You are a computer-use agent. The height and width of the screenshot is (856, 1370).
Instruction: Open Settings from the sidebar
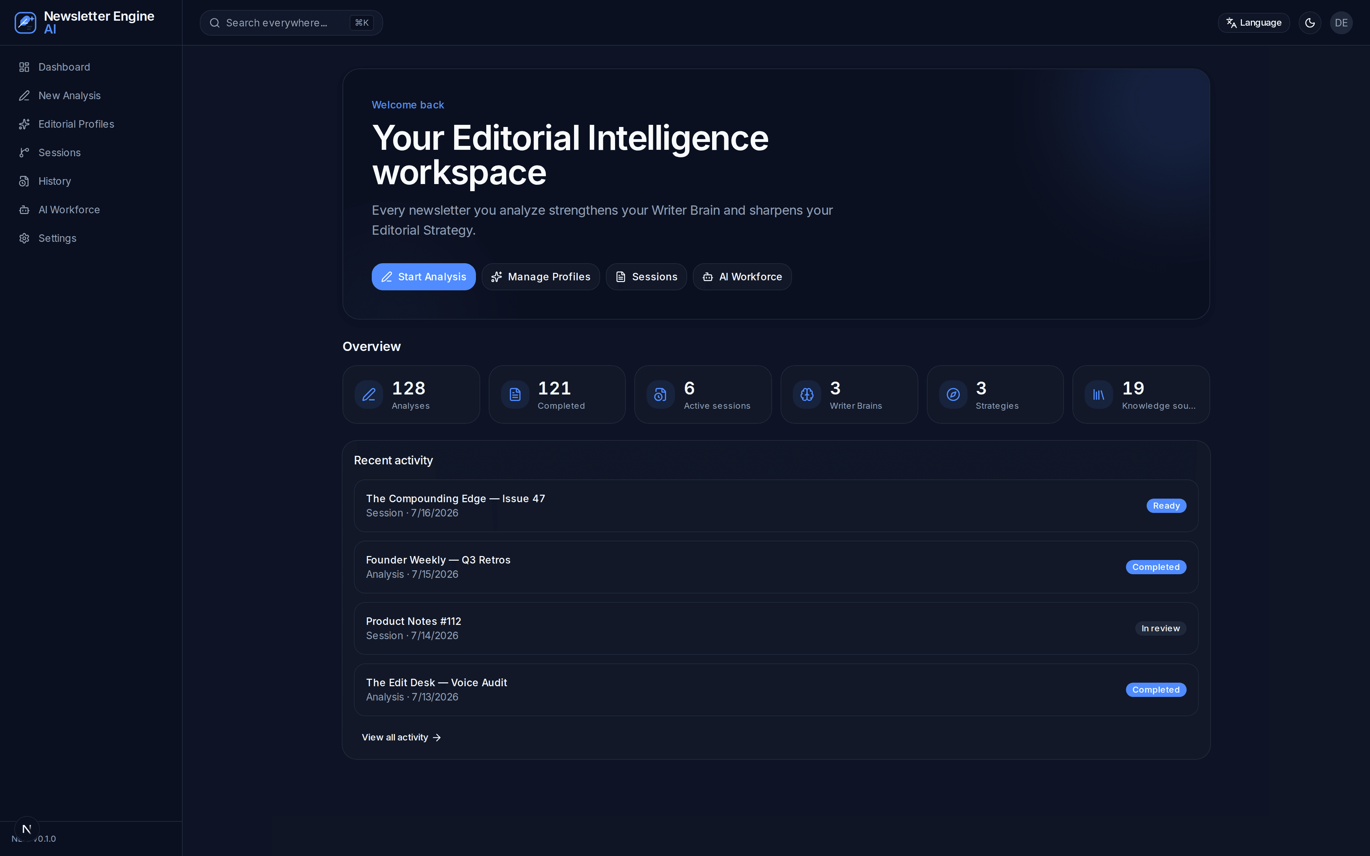(x=91, y=238)
